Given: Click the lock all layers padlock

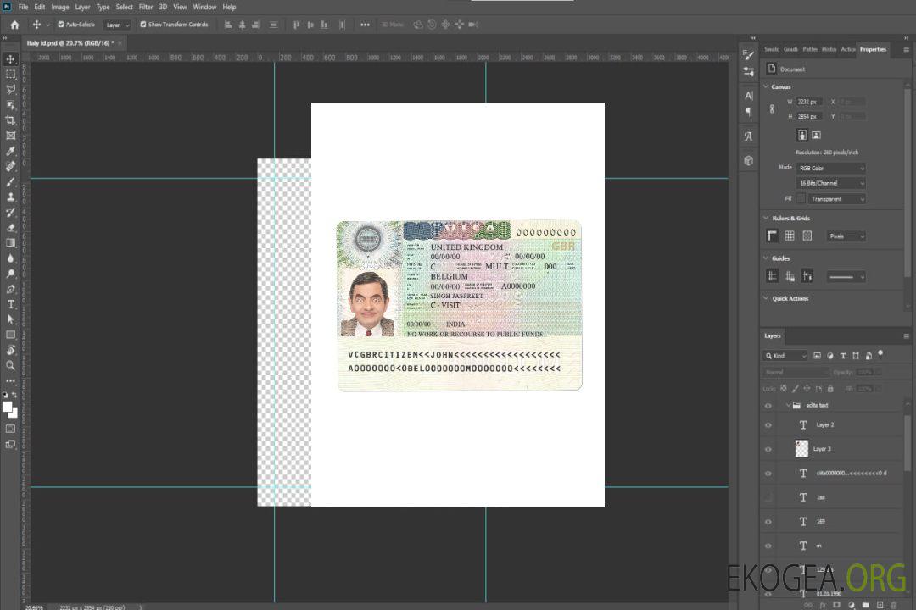Looking at the screenshot, I should click(830, 388).
